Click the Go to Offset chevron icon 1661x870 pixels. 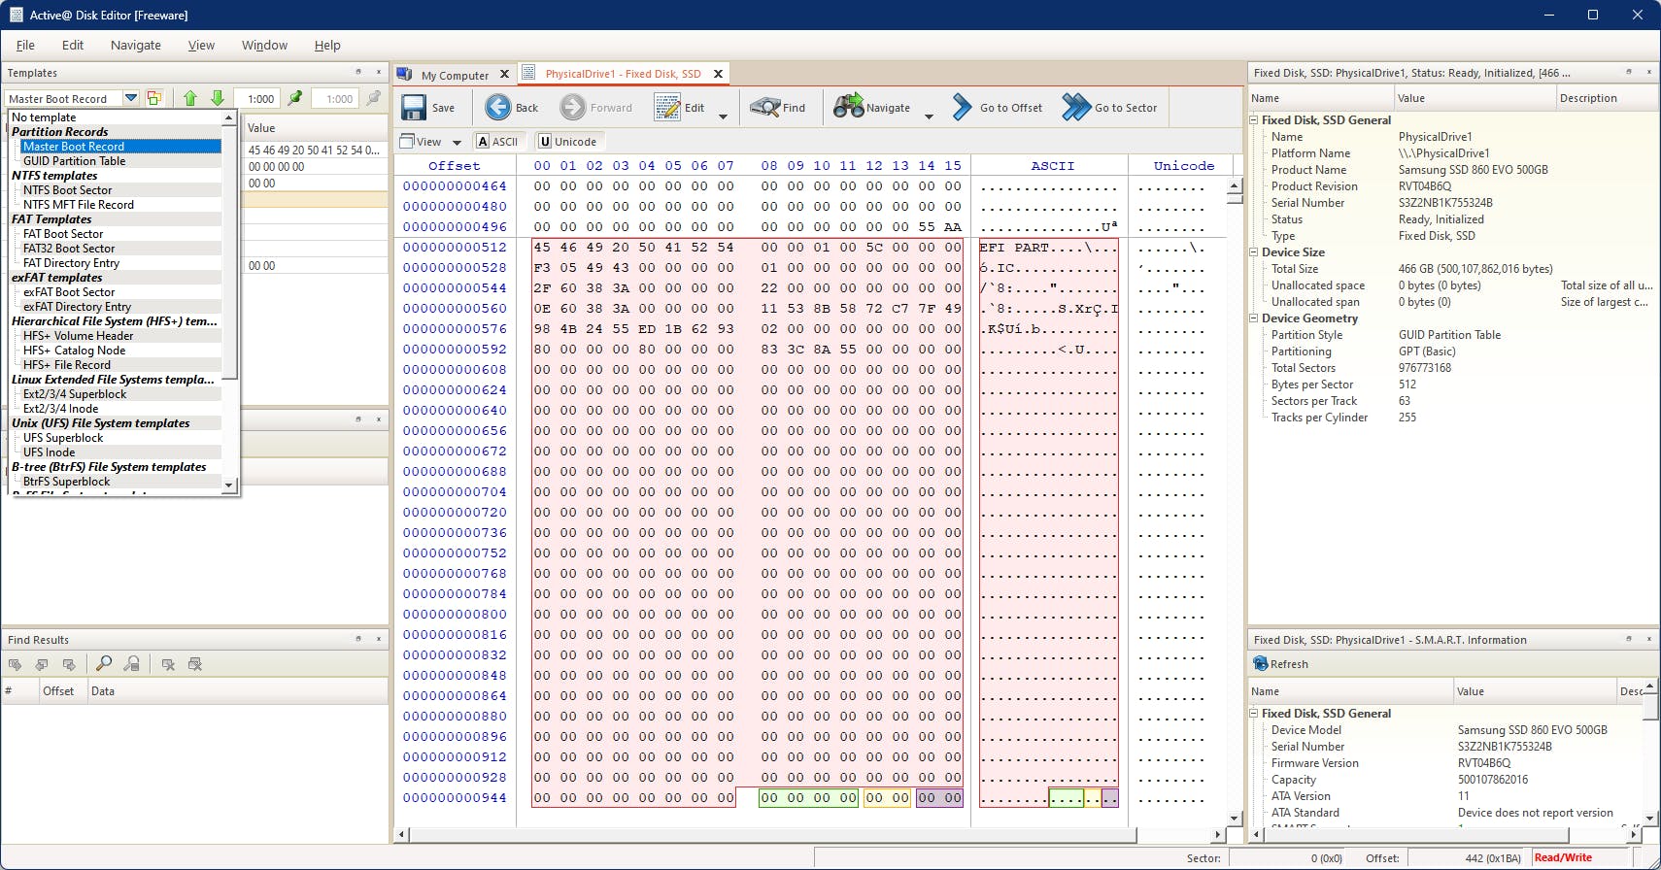pyautogui.click(x=962, y=107)
